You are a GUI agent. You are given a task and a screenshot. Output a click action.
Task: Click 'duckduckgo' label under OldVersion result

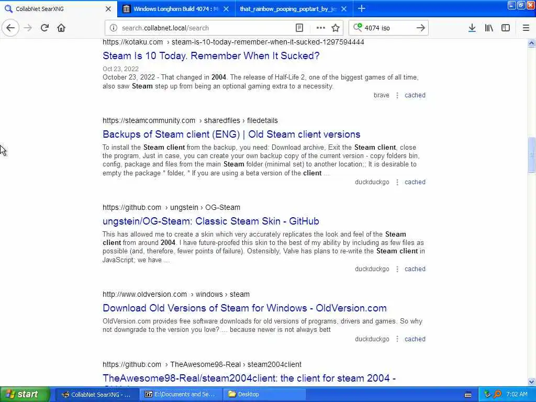[x=372, y=339]
